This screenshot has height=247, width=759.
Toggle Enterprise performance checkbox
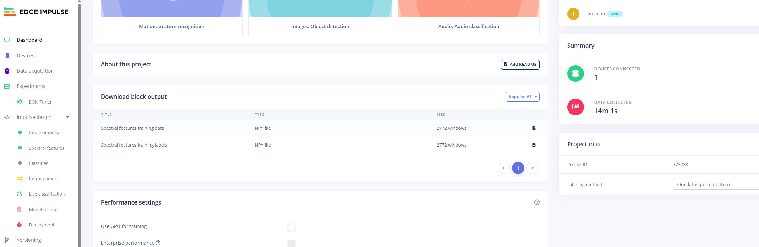pyautogui.click(x=291, y=244)
